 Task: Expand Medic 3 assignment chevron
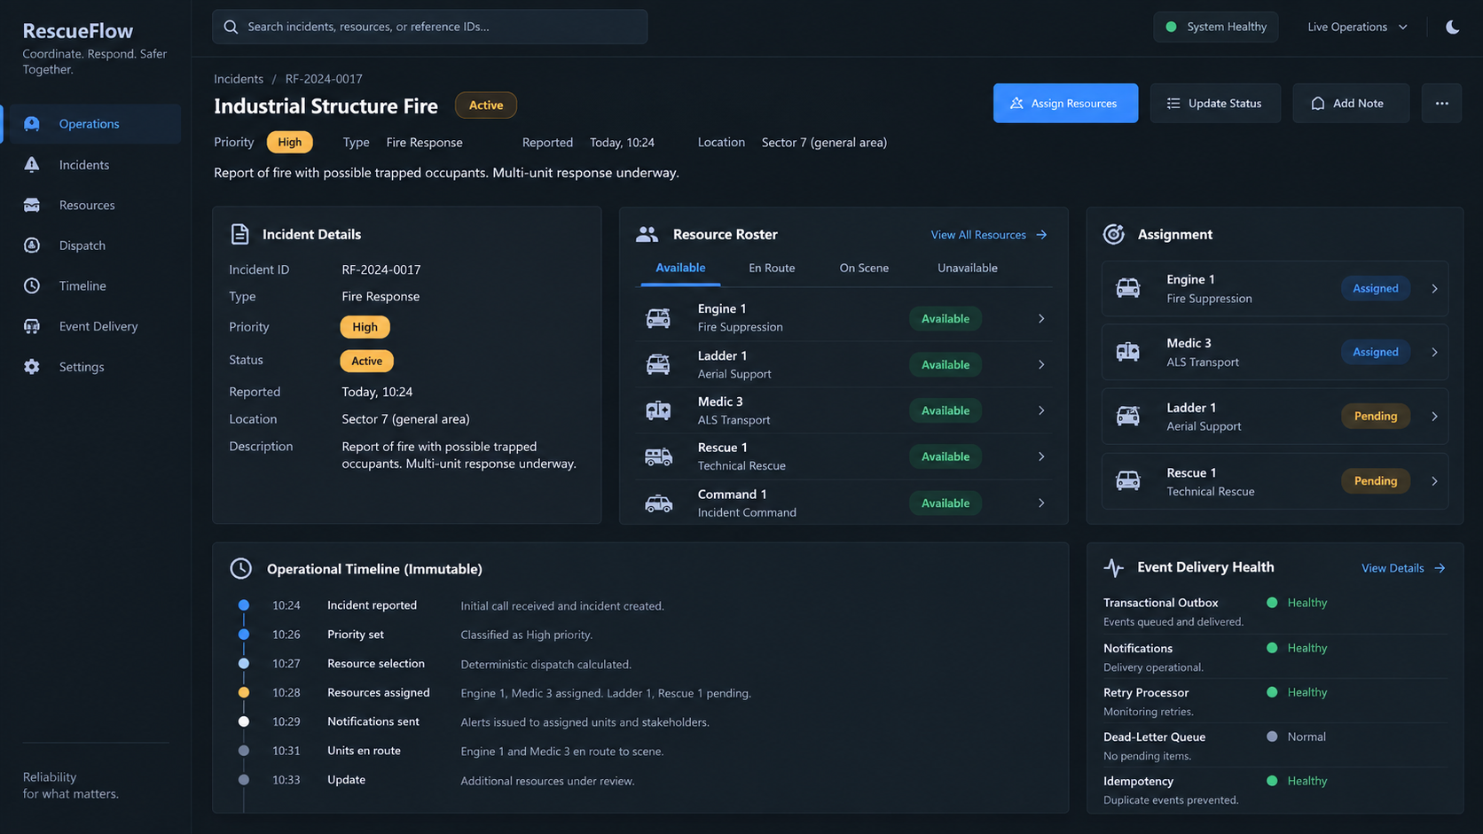(x=1434, y=352)
